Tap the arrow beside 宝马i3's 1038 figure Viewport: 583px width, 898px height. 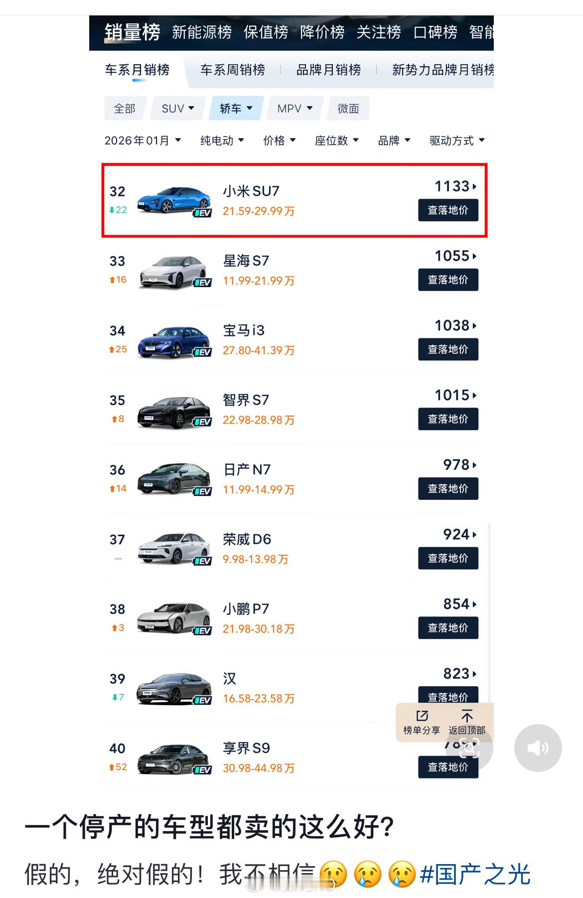coord(473,325)
